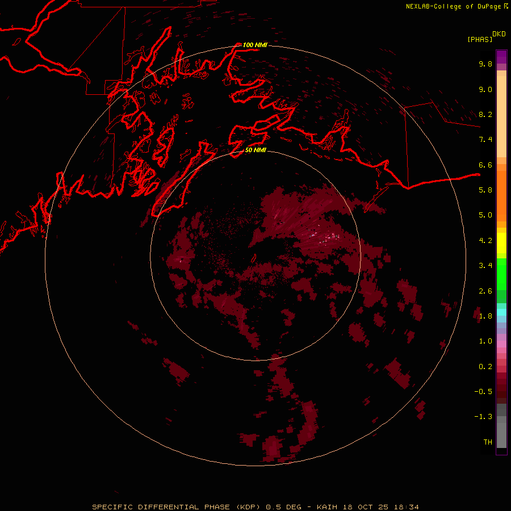The width and height of the screenshot is (511, 511).
Task: Click the [PHAS] legend label
Action: [480, 39]
